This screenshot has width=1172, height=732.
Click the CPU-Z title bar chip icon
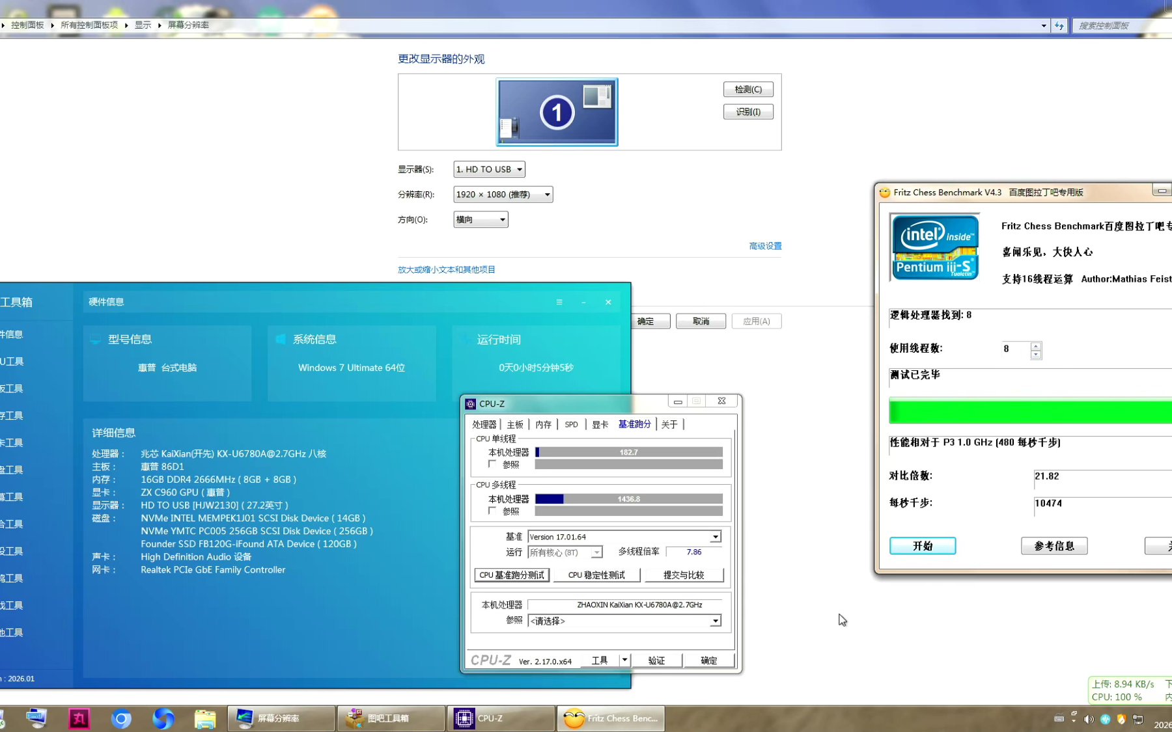[471, 404]
